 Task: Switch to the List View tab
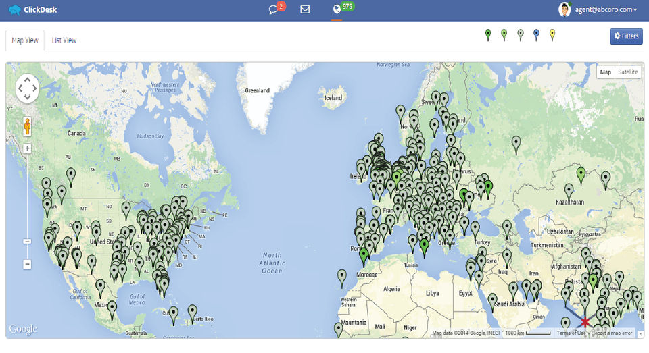click(64, 40)
